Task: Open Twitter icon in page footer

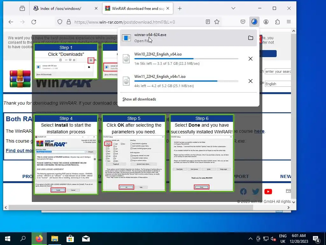Action: click(x=256, y=191)
